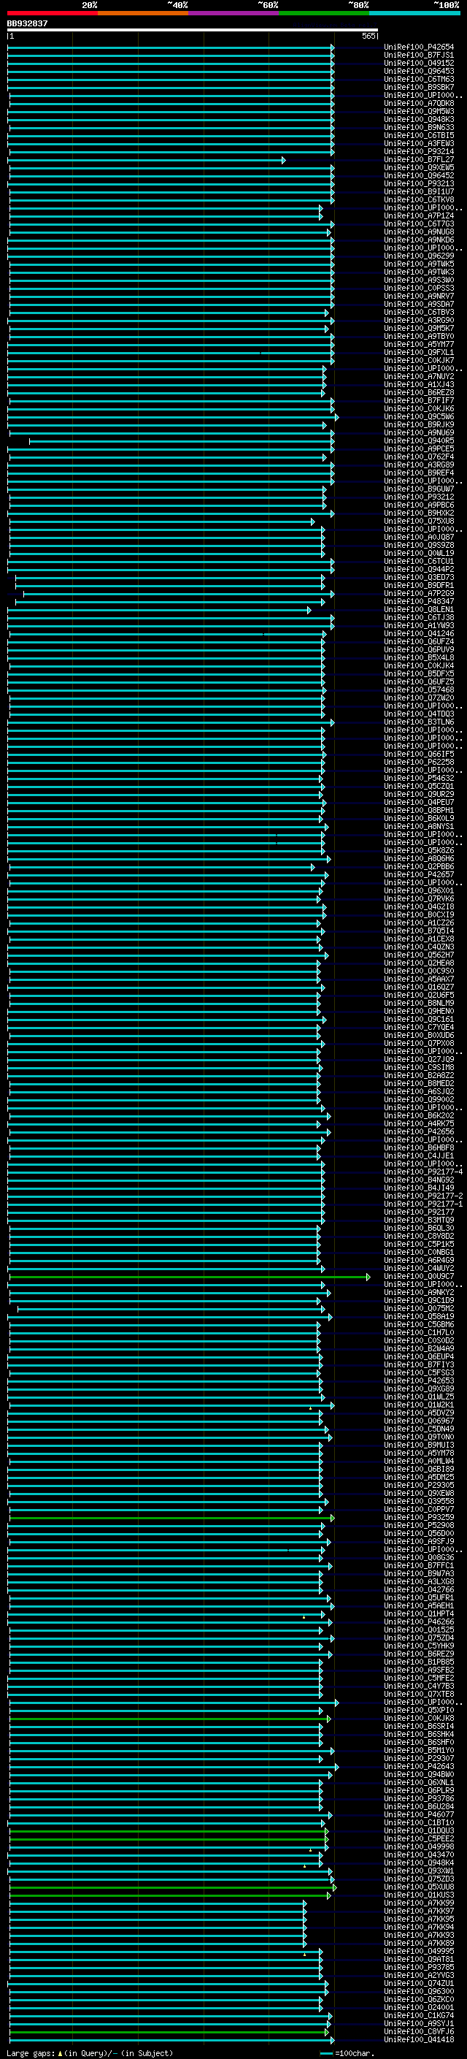
Task: View hit UniRef100_C6T7G3
Action: [419, 224]
